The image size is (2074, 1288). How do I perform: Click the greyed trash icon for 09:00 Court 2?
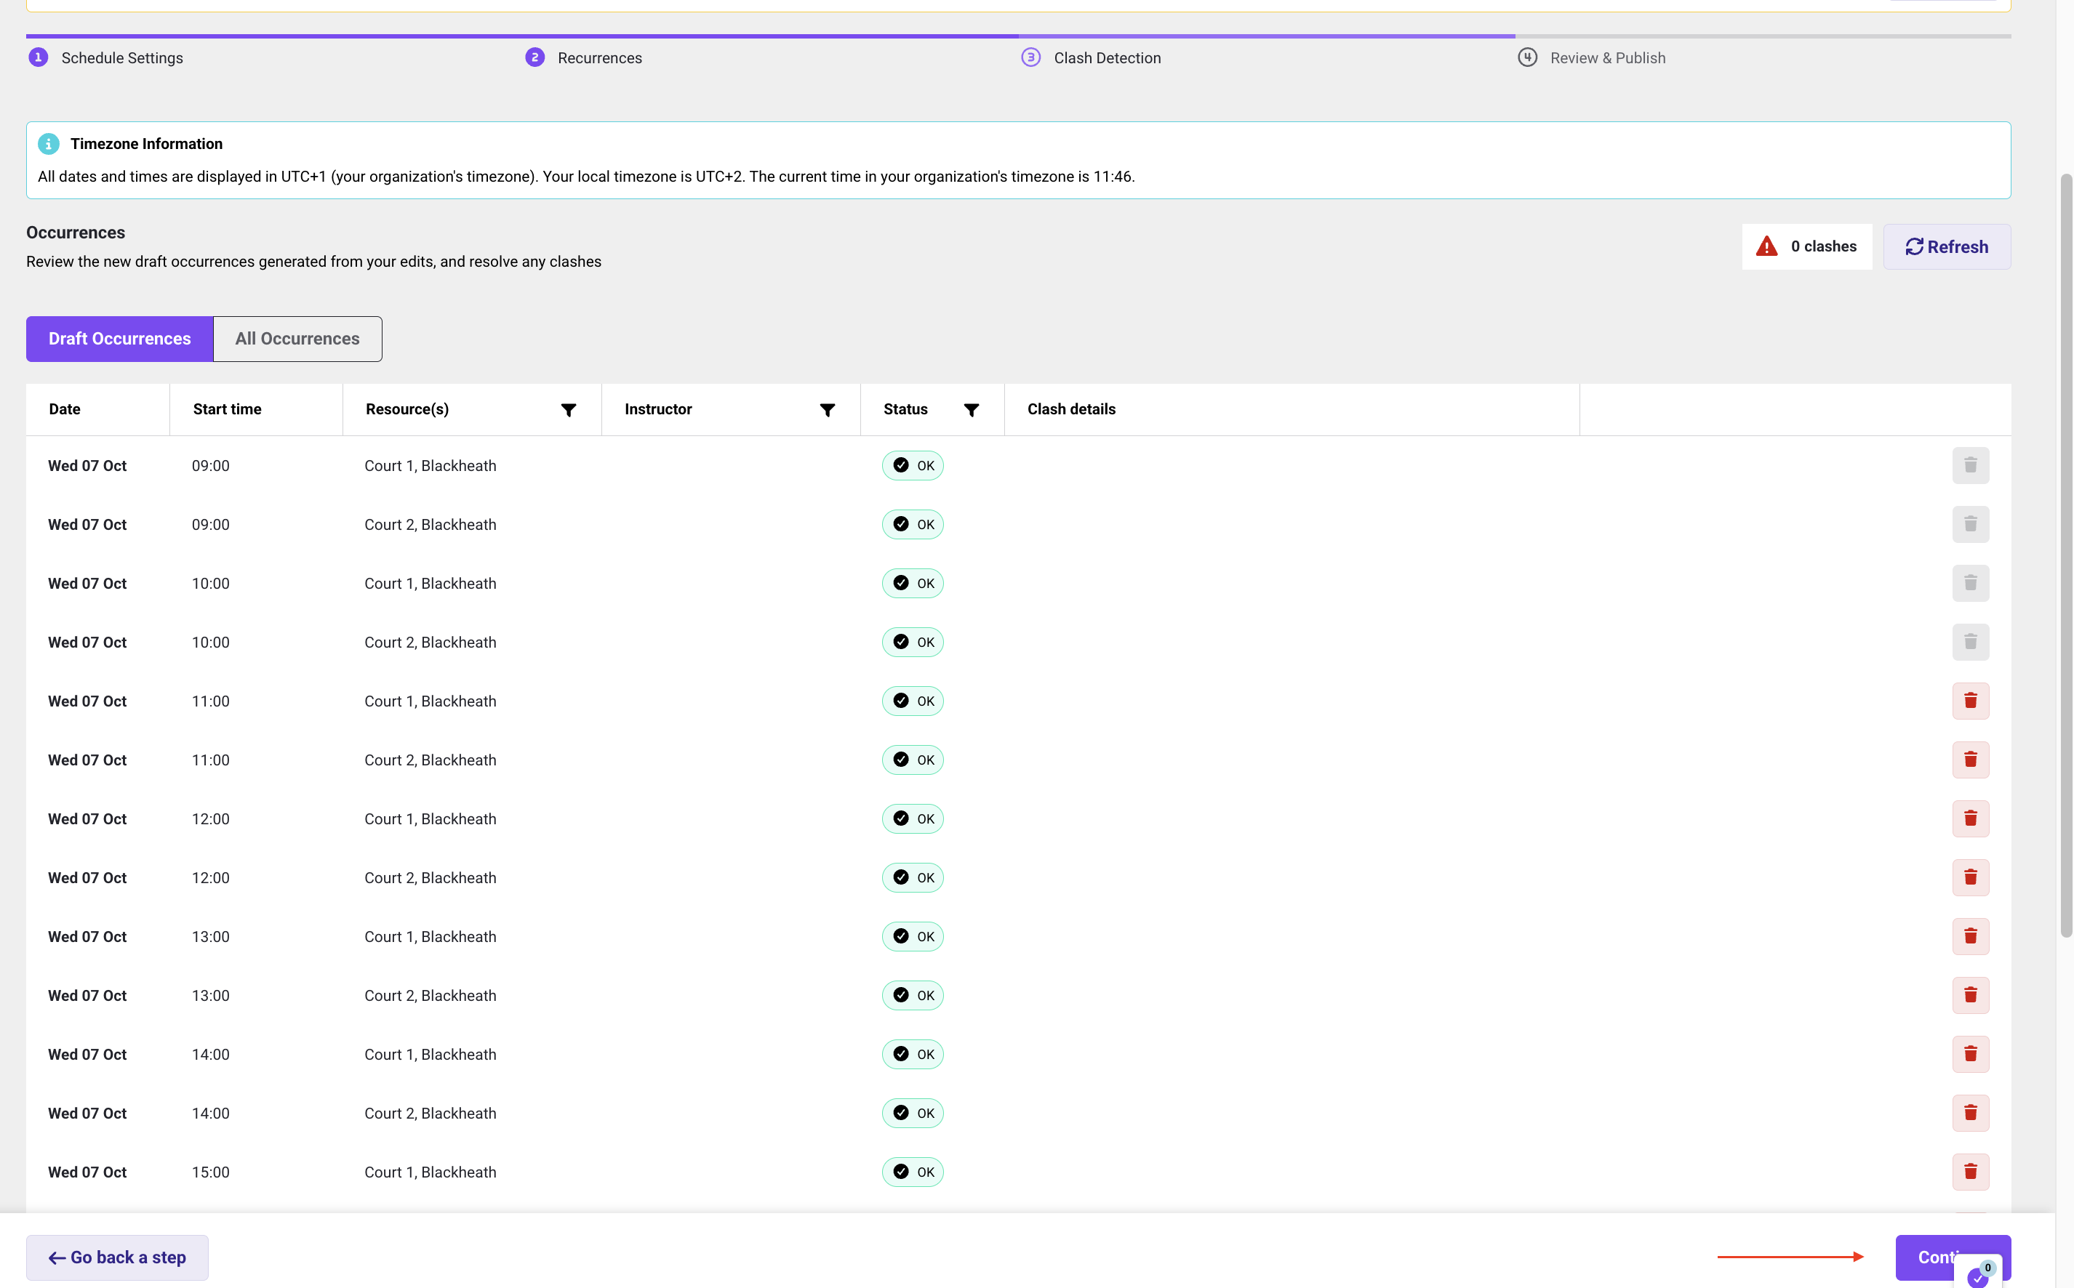click(1970, 524)
